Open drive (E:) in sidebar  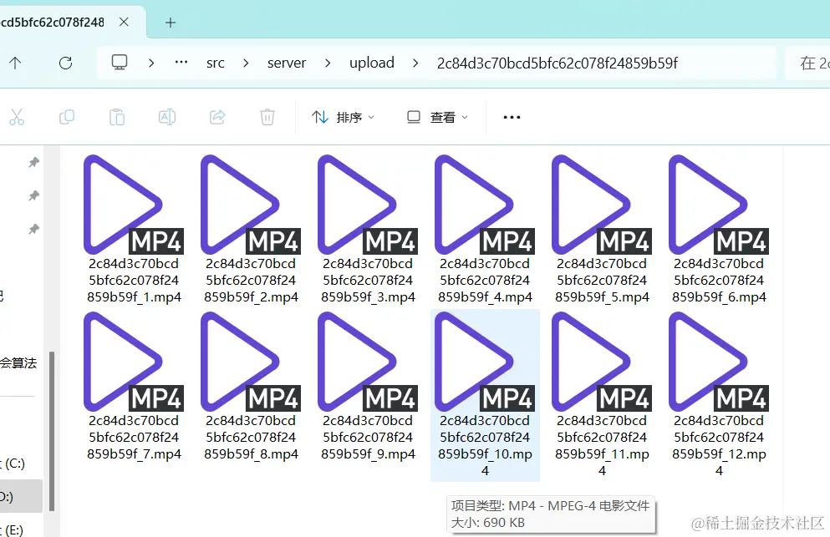(13, 529)
